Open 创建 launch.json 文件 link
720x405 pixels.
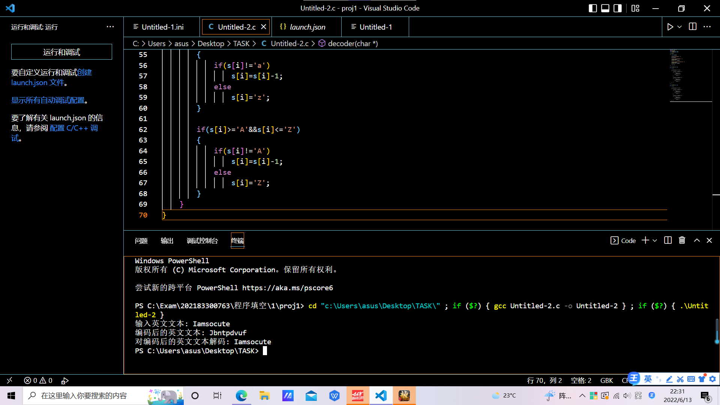point(51,78)
